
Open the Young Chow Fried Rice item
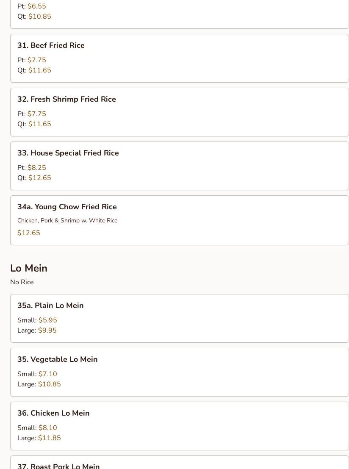pyautogui.click(x=67, y=207)
